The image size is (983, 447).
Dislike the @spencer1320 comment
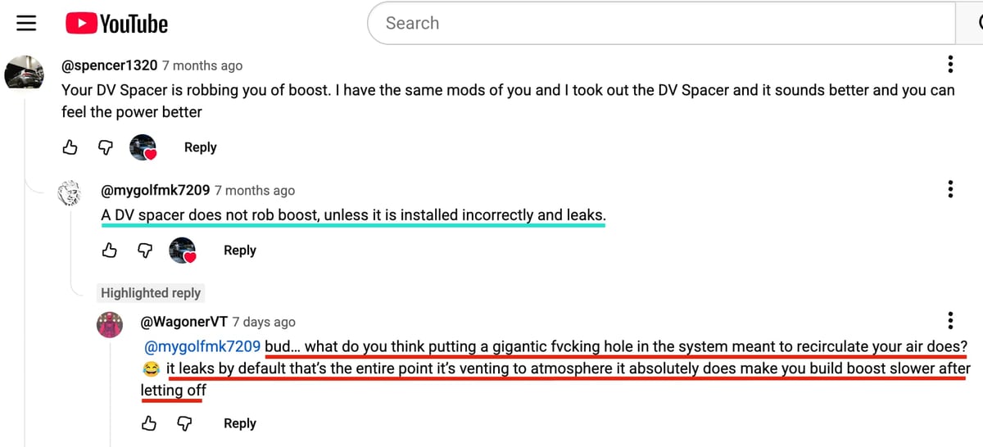click(x=106, y=147)
